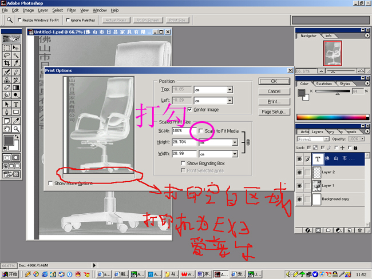
Task: Enable Scale to Fit Media checkbox
Action: tap(201, 131)
